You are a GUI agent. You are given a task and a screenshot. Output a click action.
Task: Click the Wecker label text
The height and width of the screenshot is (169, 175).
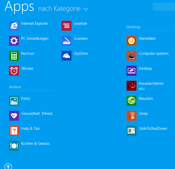[x=27, y=68]
